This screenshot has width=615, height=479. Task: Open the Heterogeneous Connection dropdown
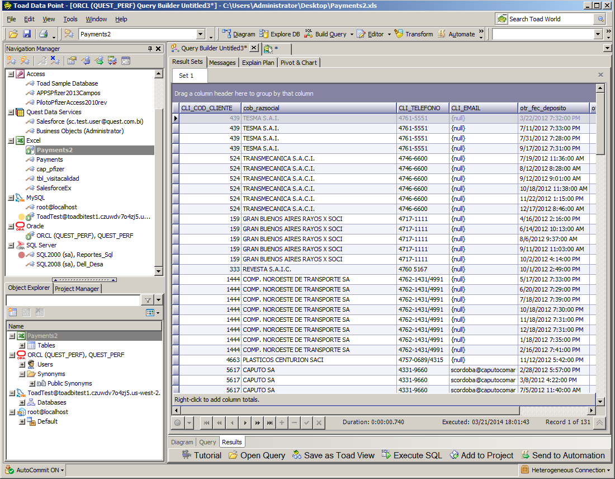point(608,470)
